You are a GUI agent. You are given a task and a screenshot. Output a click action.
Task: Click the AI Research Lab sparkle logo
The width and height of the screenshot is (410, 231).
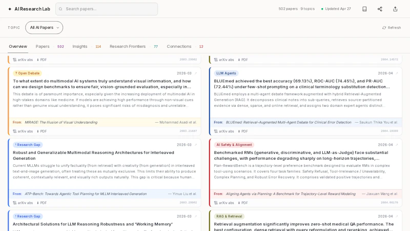10,9
